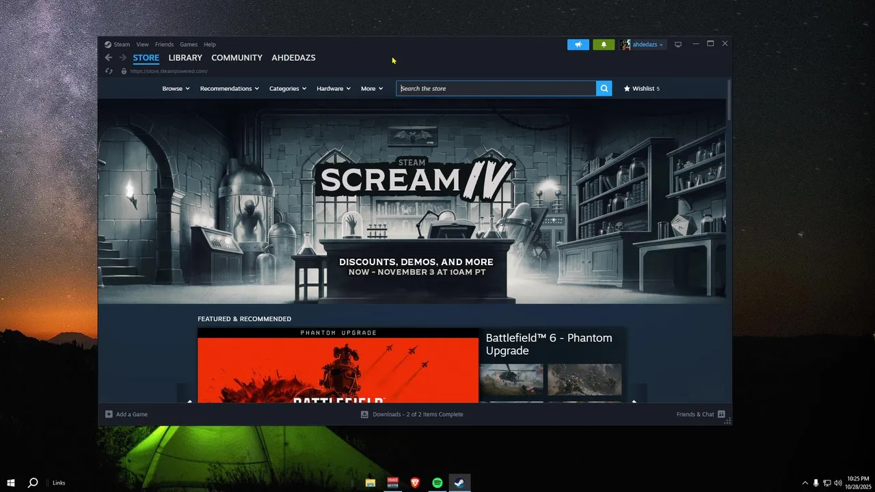Click the Steam taskbar icon
875x492 pixels.
pos(459,482)
